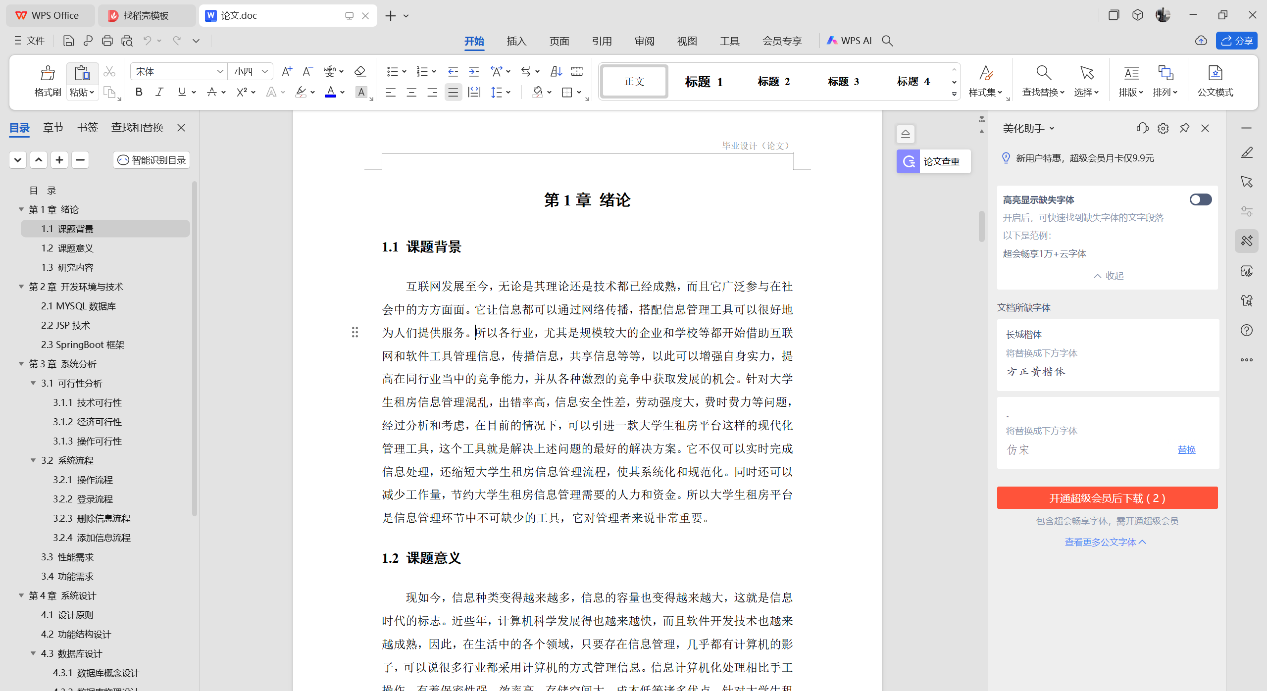This screenshot has height=691, width=1267.
Task: Select center alignment icon
Action: point(411,92)
